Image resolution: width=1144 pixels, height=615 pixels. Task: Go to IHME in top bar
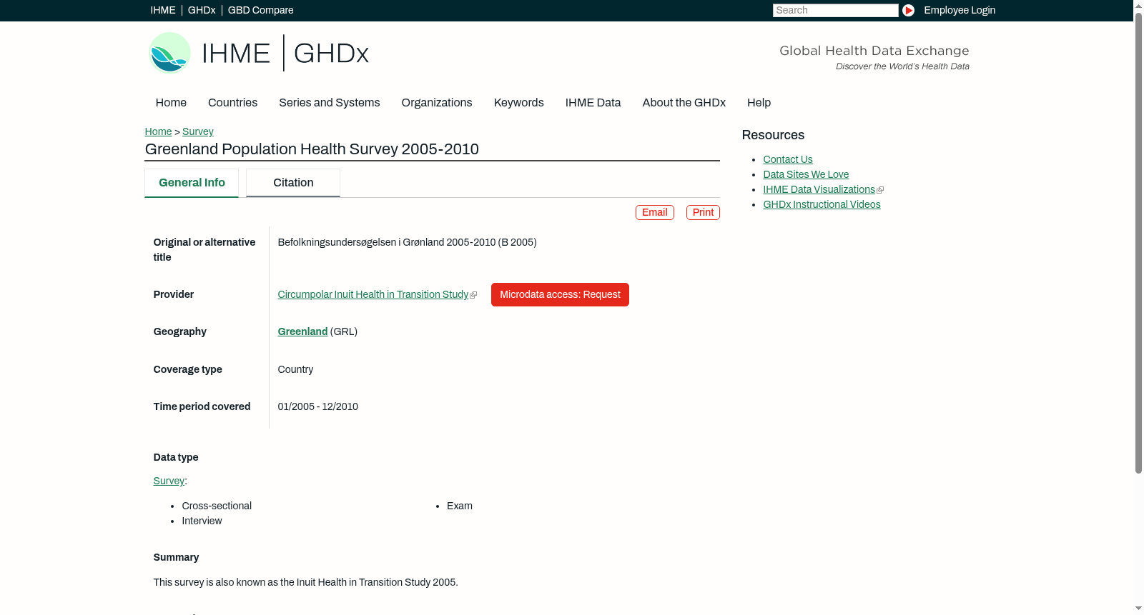pyautogui.click(x=163, y=10)
